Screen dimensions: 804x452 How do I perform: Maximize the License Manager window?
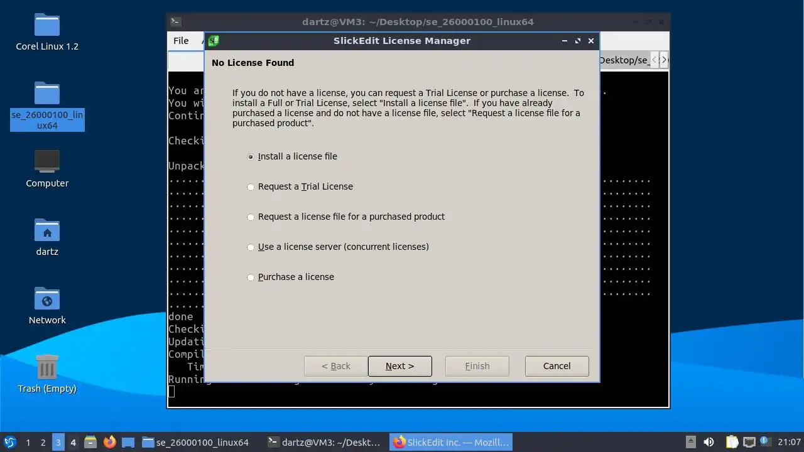pyautogui.click(x=578, y=41)
